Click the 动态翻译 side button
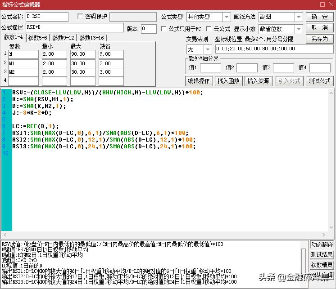Viewport: 336px width, 289px height. pos(322,245)
